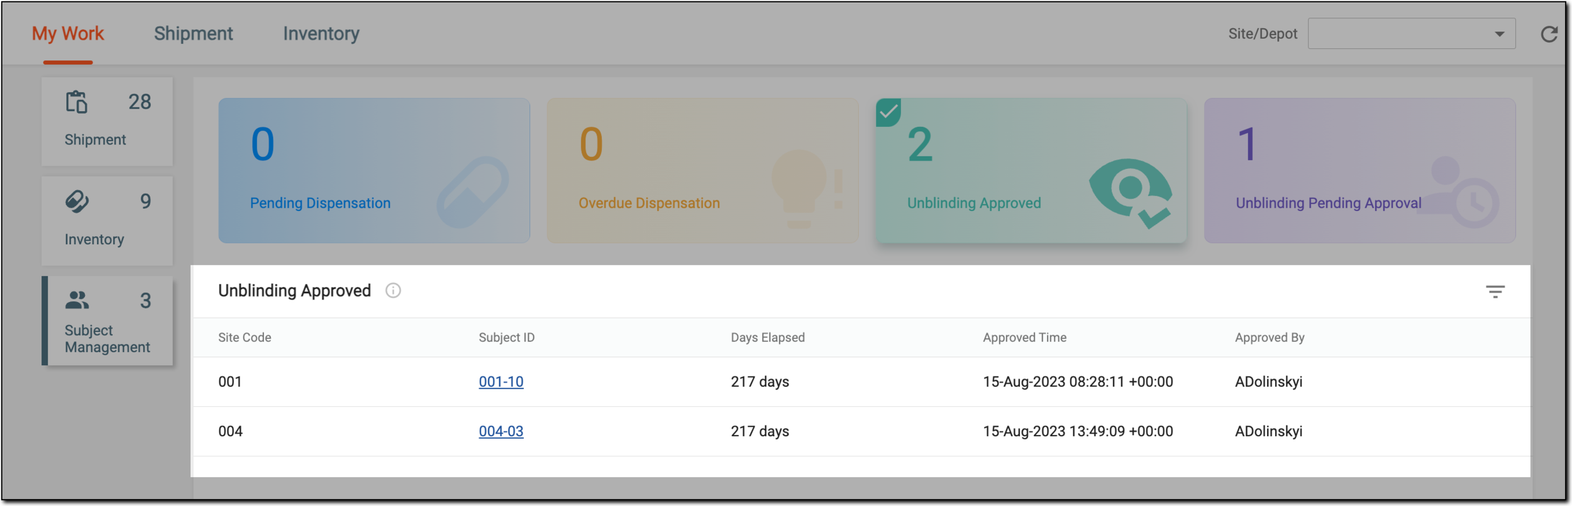Click ADolinskyi in the 004-03 row
1572x506 pixels.
click(x=1268, y=431)
